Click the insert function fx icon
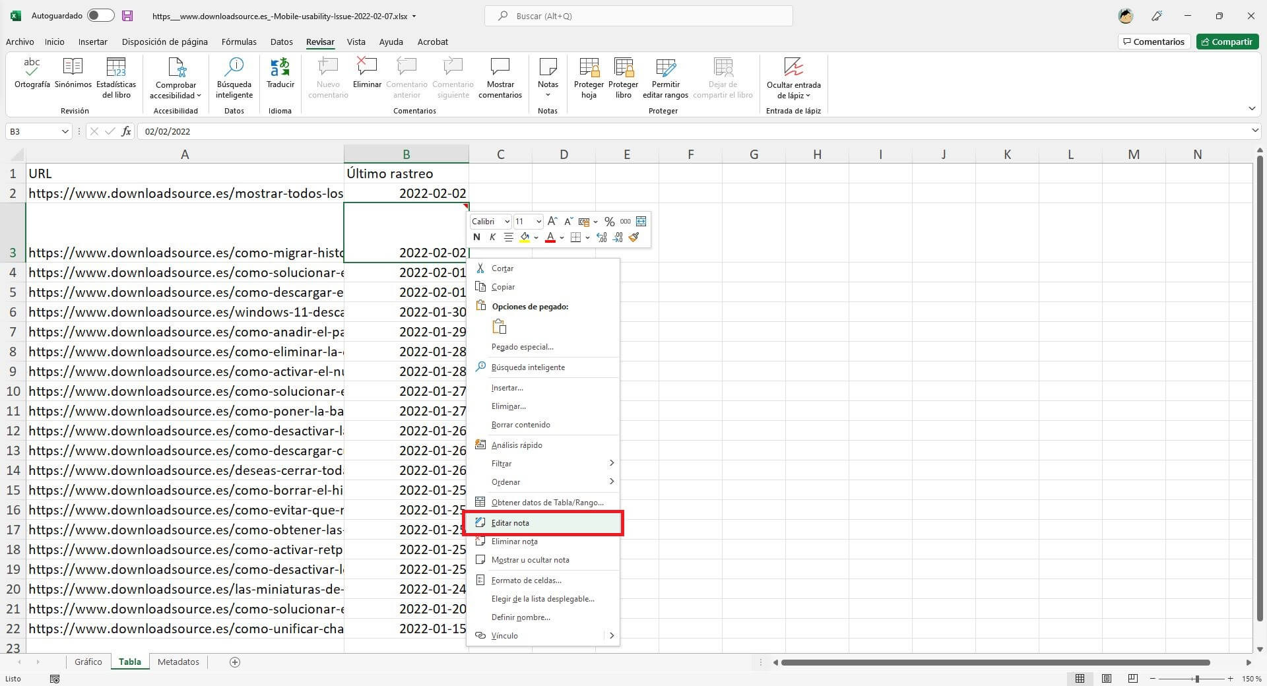Screen dimensions: 1267x686 point(126,131)
